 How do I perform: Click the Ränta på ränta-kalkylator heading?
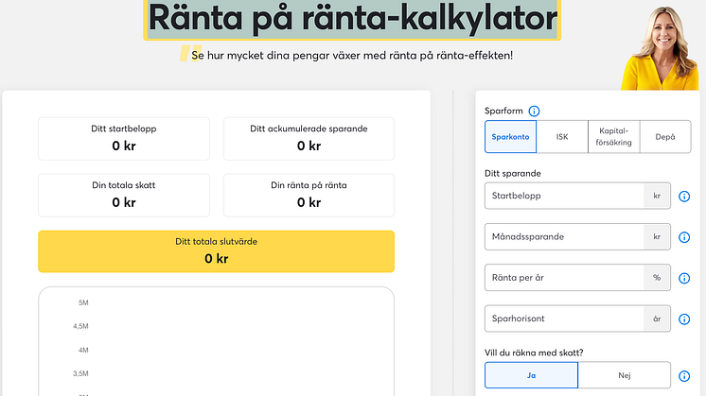pos(352,19)
